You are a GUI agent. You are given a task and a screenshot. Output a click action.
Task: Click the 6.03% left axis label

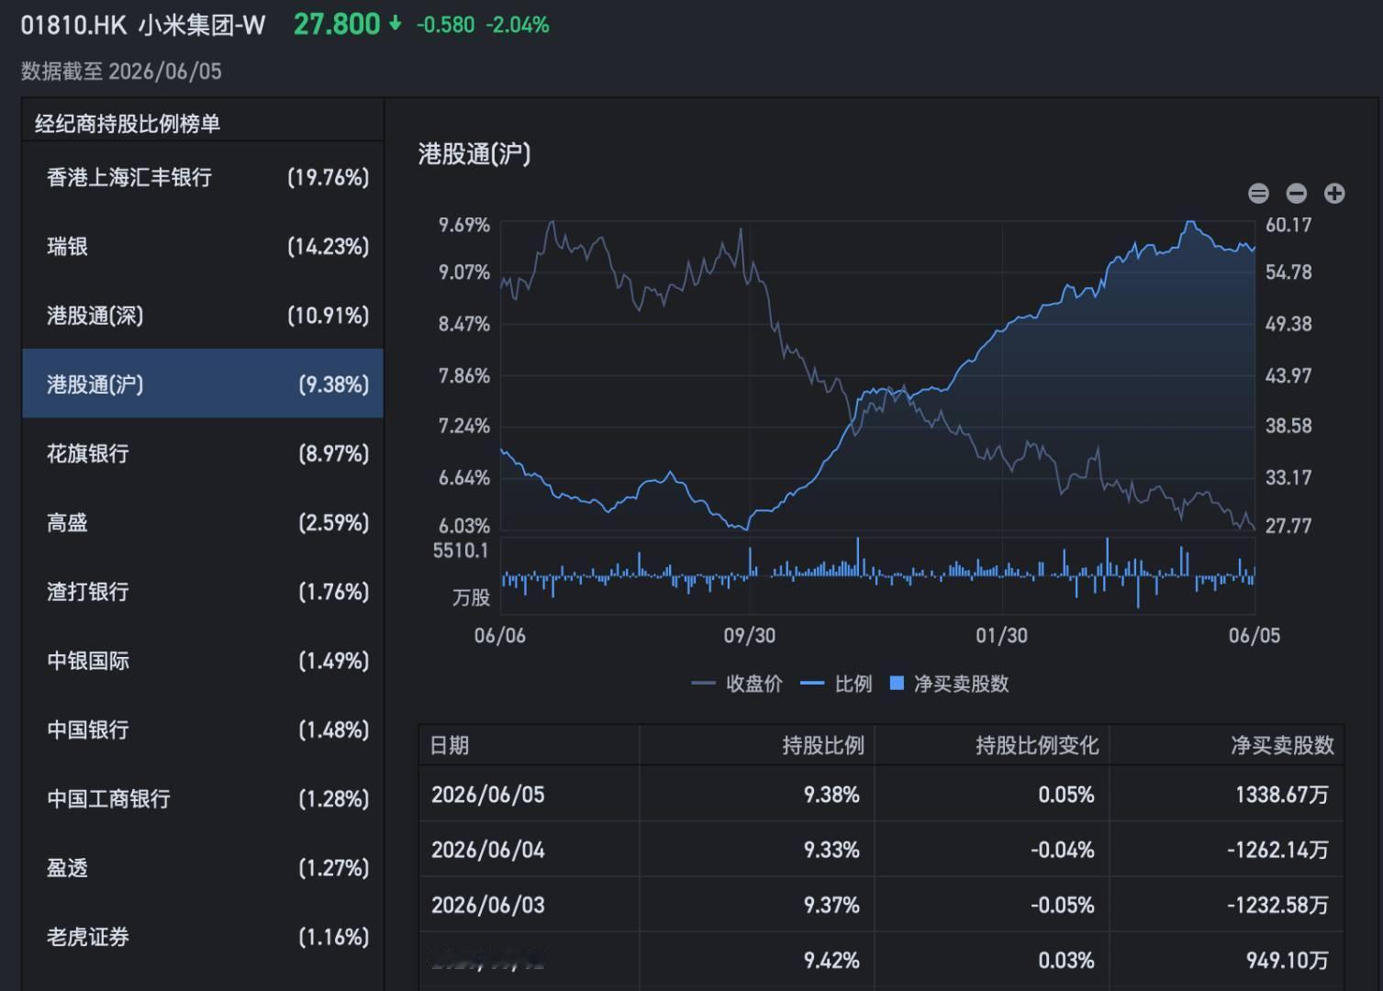click(x=464, y=526)
